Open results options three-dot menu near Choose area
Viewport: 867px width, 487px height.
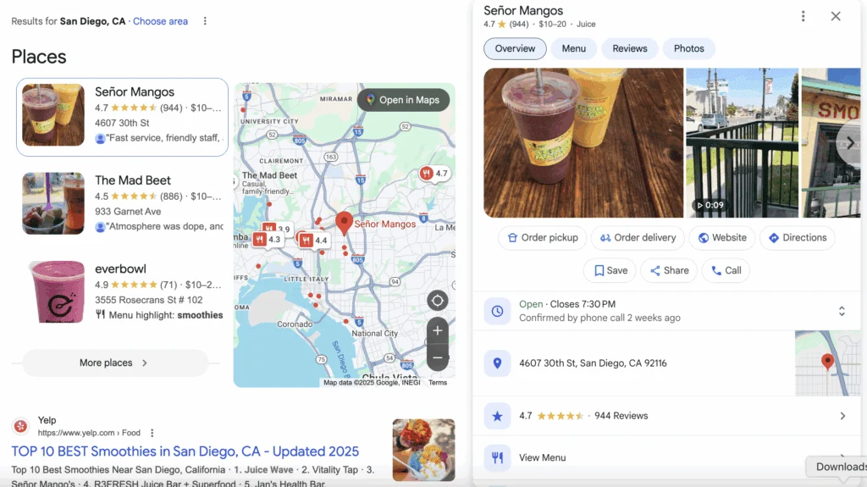click(x=205, y=21)
